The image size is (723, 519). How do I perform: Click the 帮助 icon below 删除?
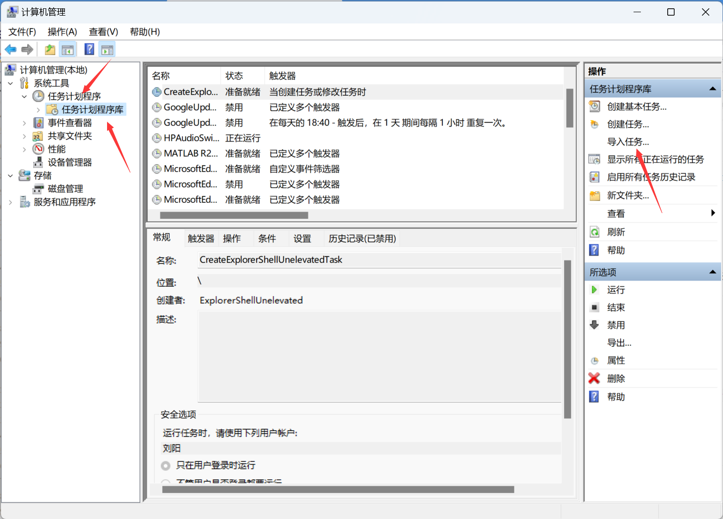(594, 396)
